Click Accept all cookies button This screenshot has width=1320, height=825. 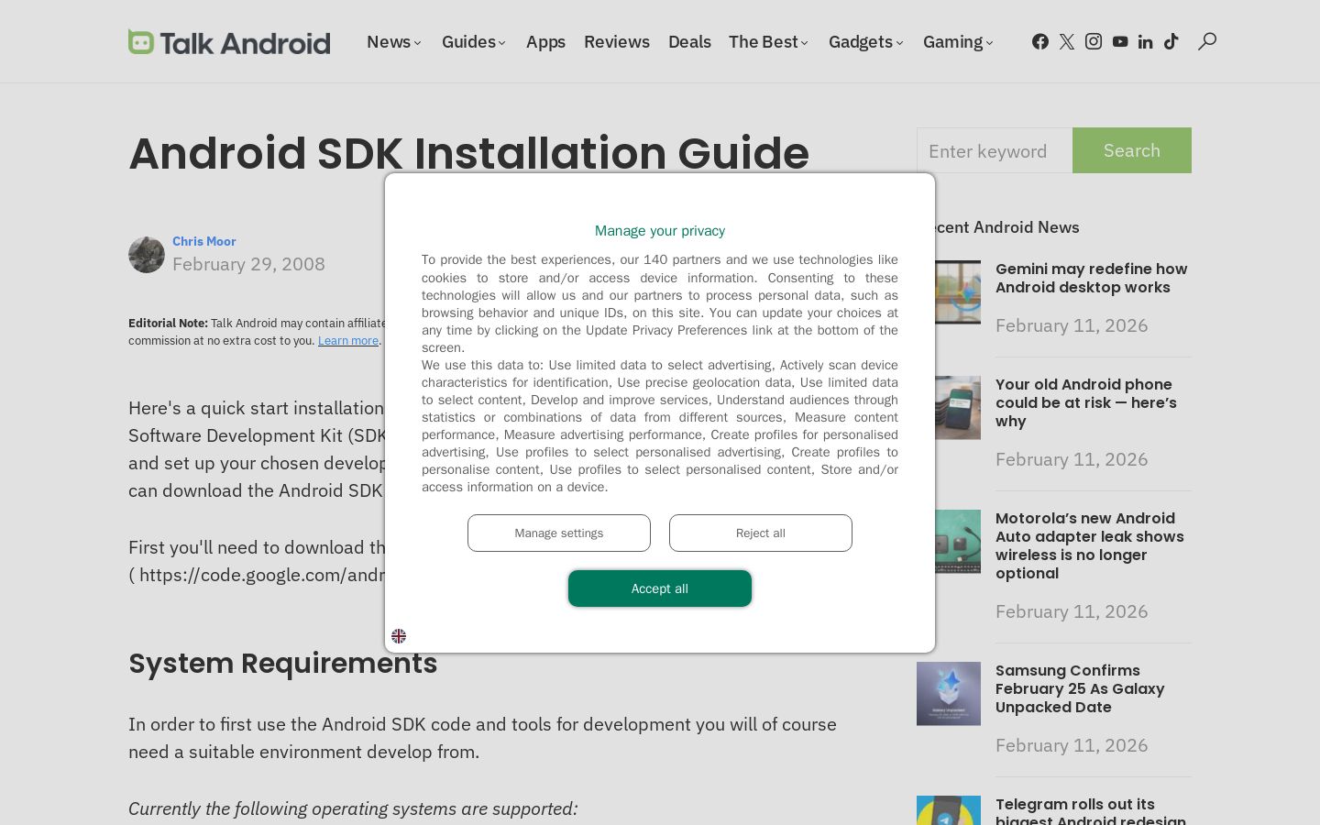(x=660, y=588)
